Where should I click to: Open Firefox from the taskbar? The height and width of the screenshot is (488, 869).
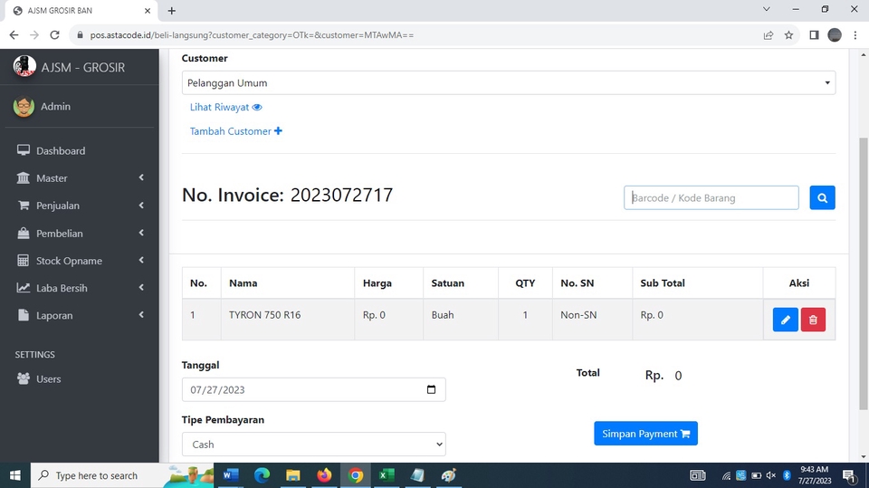coord(324,476)
